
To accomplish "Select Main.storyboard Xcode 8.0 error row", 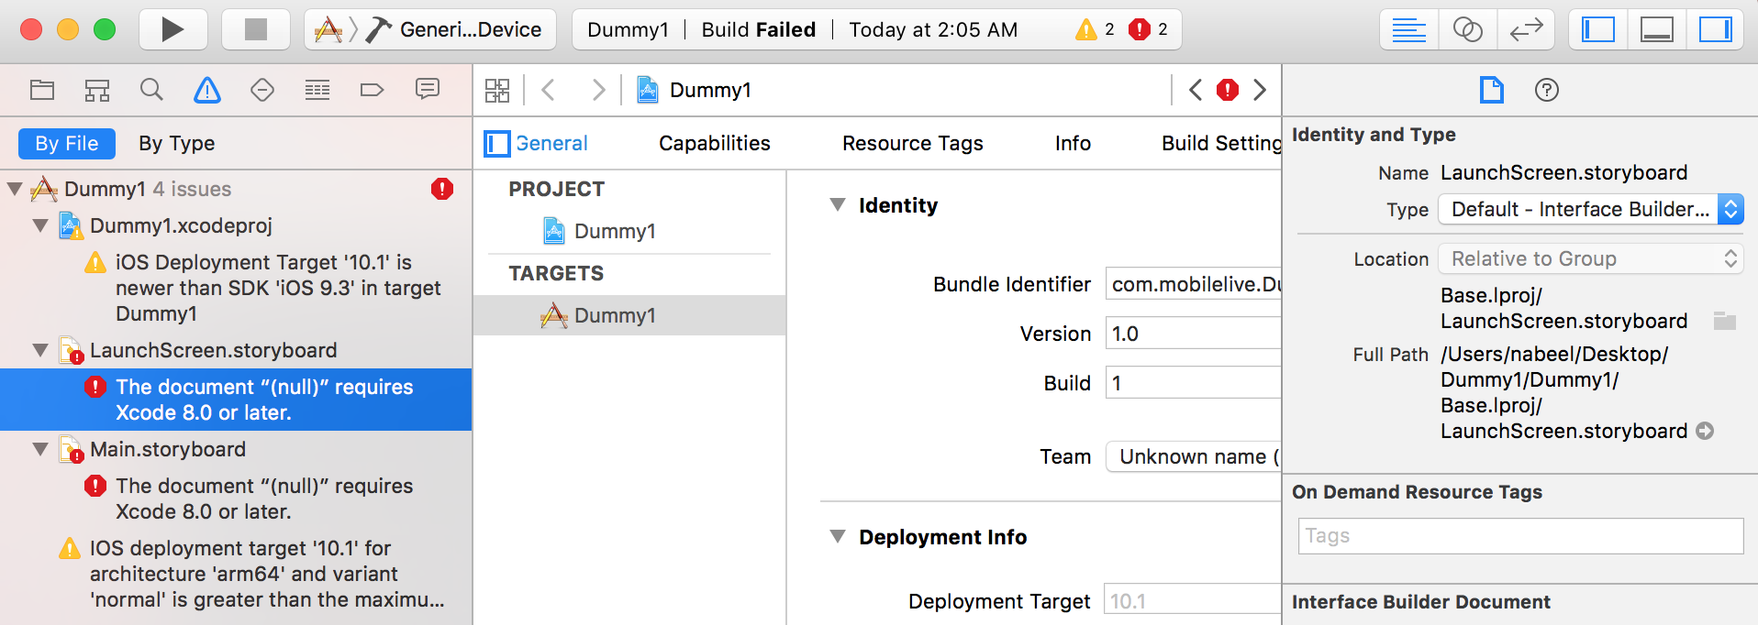I will [x=236, y=499].
